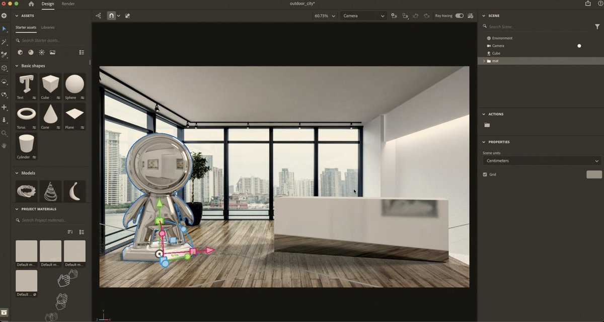Viewport: 604px width, 322px height.
Task: Click the Home icon
Action: point(31,4)
